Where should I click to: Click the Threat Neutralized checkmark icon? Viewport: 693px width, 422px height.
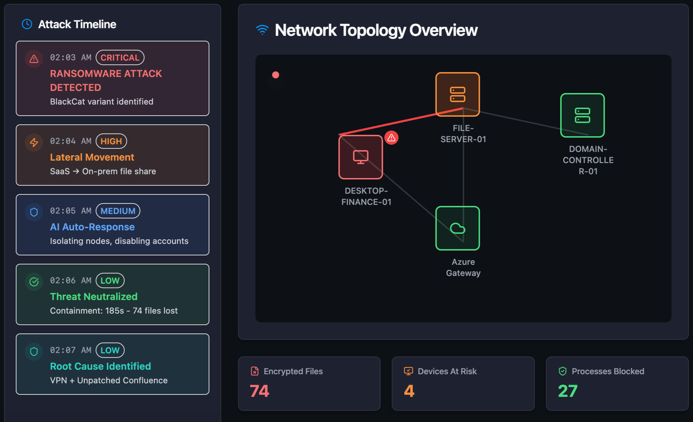pos(34,281)
